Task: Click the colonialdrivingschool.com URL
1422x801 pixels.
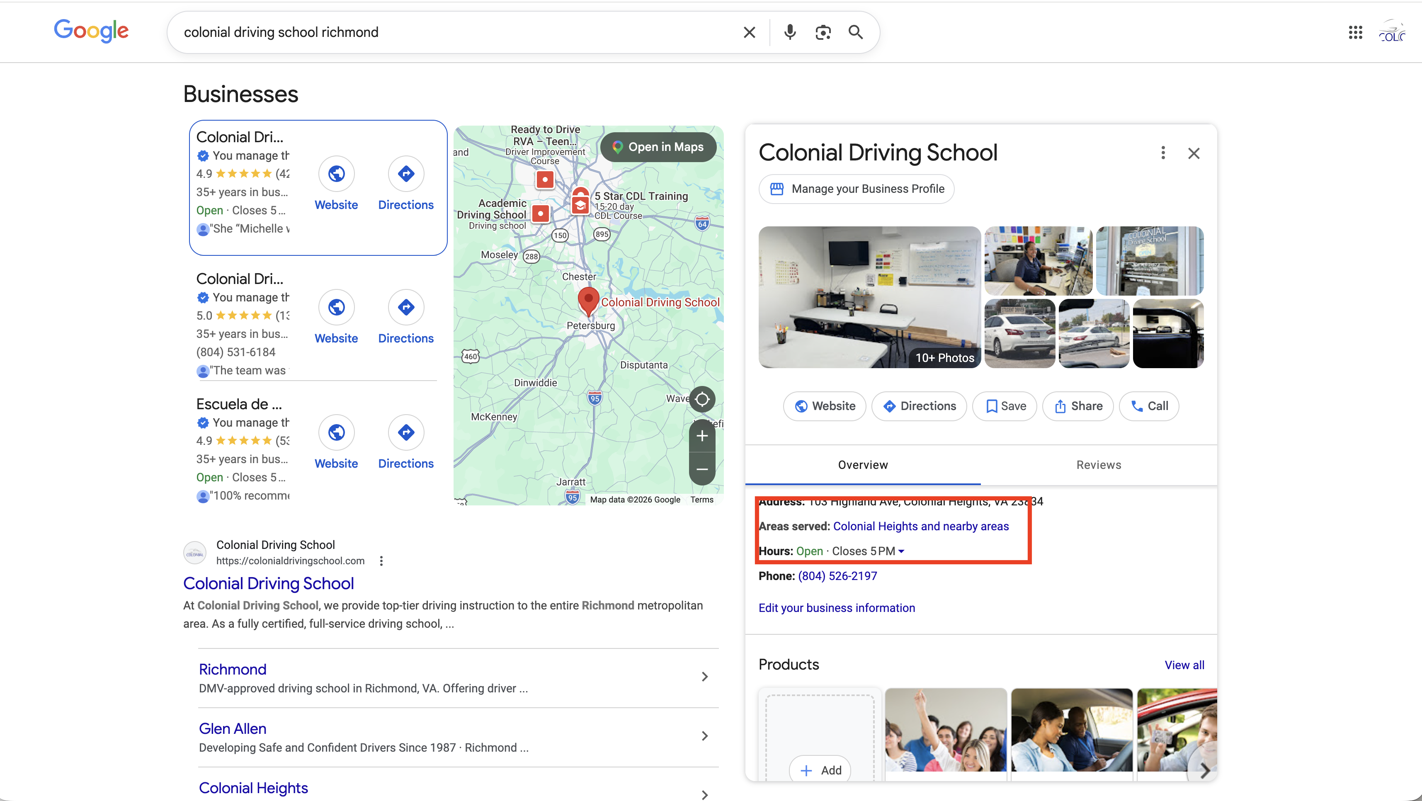Action: click(x=290, y=561)
